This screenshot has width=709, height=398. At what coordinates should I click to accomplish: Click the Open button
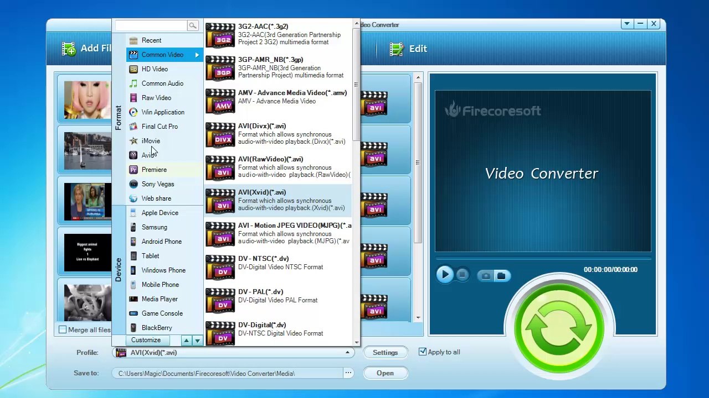(x=385, y=373)
